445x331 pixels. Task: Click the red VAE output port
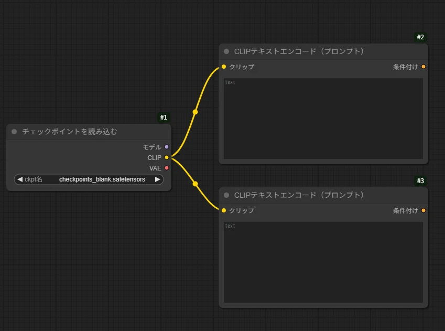pyautogui.click(x=167, y=168)
